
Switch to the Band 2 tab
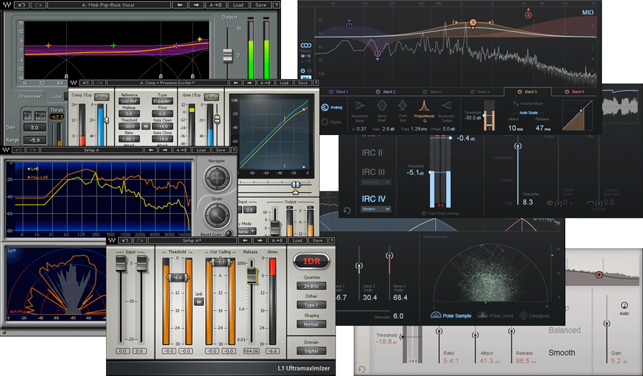point(386,92)
